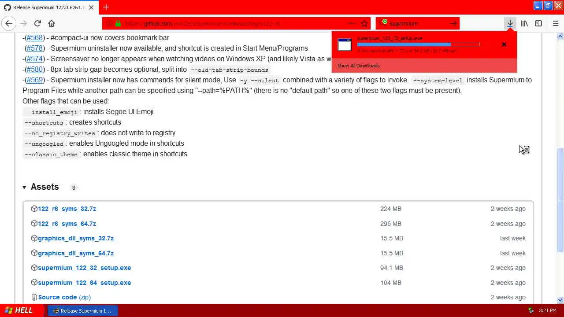Viewport: 564px width, 317px height.
Task: Open issue link #574
Action: [34, 59]
